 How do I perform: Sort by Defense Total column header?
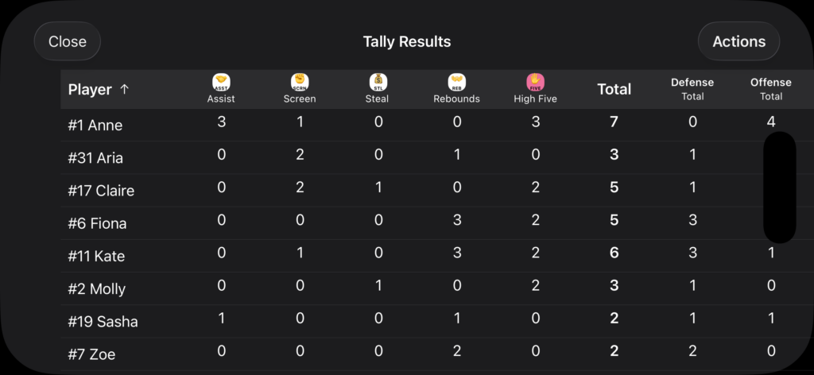coord(692,89)
